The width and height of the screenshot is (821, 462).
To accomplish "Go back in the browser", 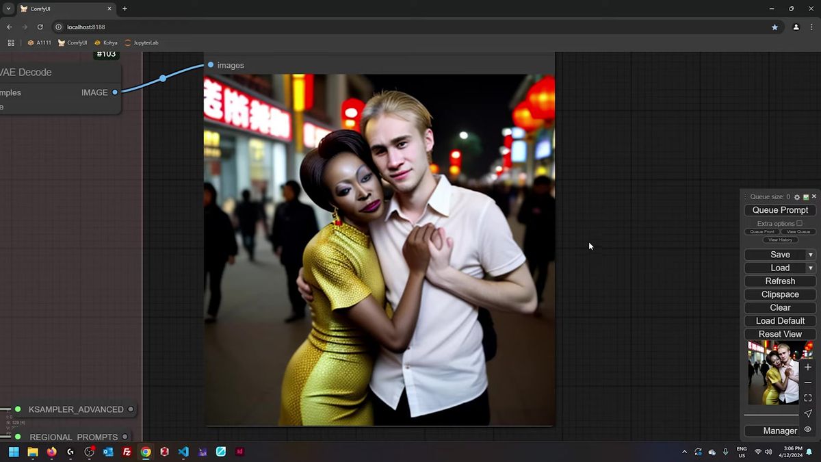I will [x=10, y=27].
